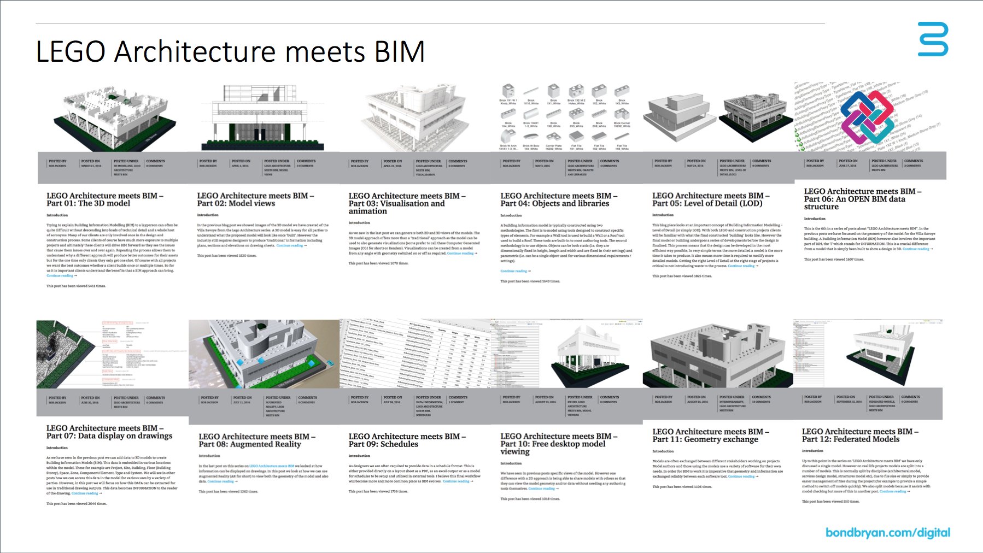Click the Bond Bryan logo icon
This screenshot has height=553, width=983.
point(933,39)
